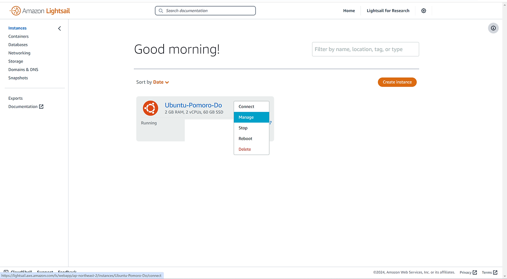Choose Reboot in the instance menu

click(x=252, y=139)
